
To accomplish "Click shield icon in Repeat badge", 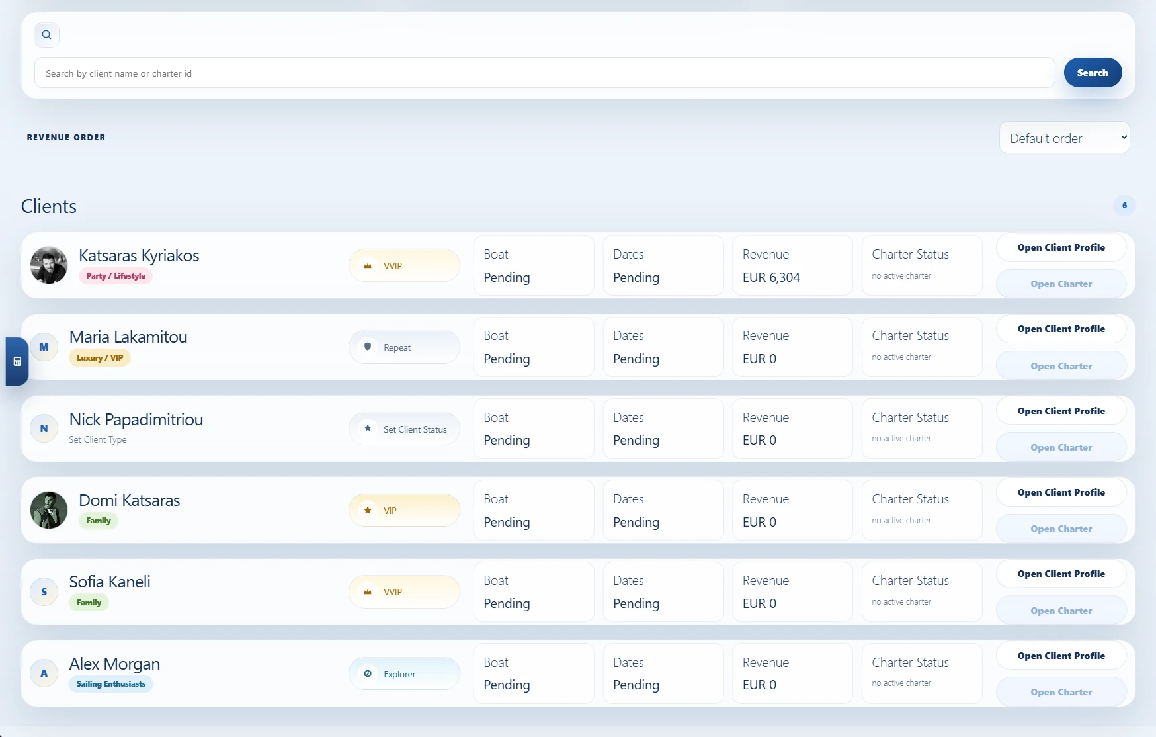I will click(368, 347).
